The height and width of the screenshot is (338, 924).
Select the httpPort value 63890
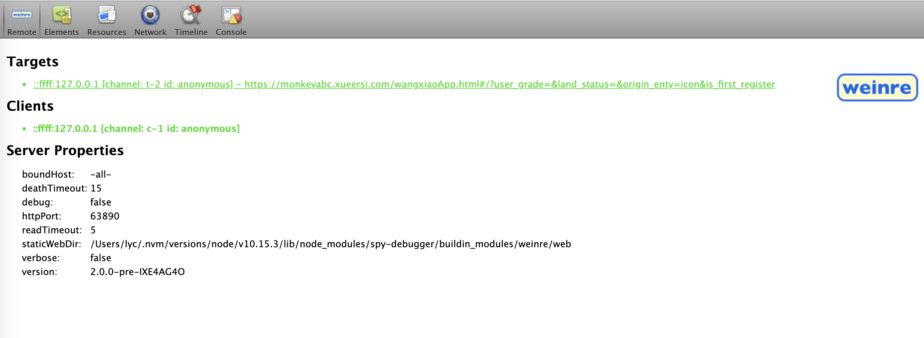coord(105,216)
